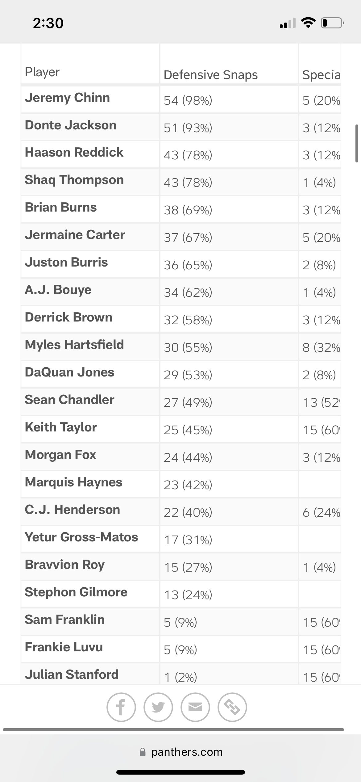361x782 pixels.
Task: Select the Defensive Snaps column header
Action: pos(210,75)
